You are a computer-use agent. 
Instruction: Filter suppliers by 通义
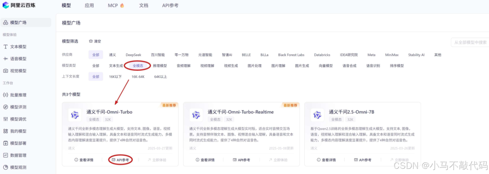pyautogui.click(x=113, y=55)
